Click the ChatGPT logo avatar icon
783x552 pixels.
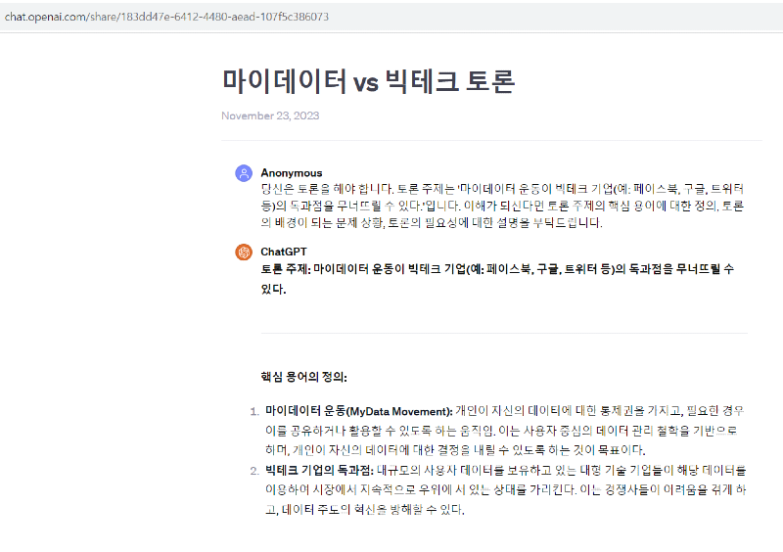[x=244, y=252]
